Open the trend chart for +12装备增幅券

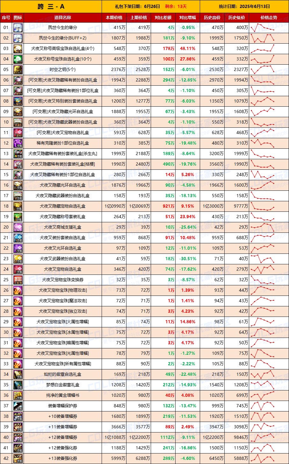click(x=263, y=437)
